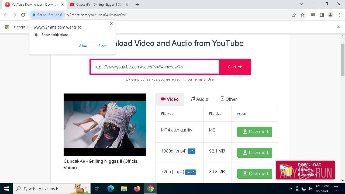This screenshot has height=194, width=345.
Task: Click the Get notifications bell chip
Action: tap(47, 15)
